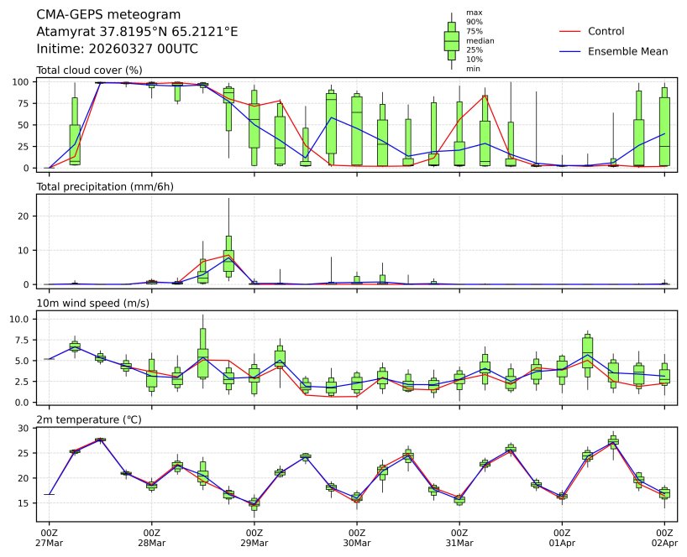687x557 pixels.
Task: Click the 00Z 28Mar time axis label
Action: [152, 537]
